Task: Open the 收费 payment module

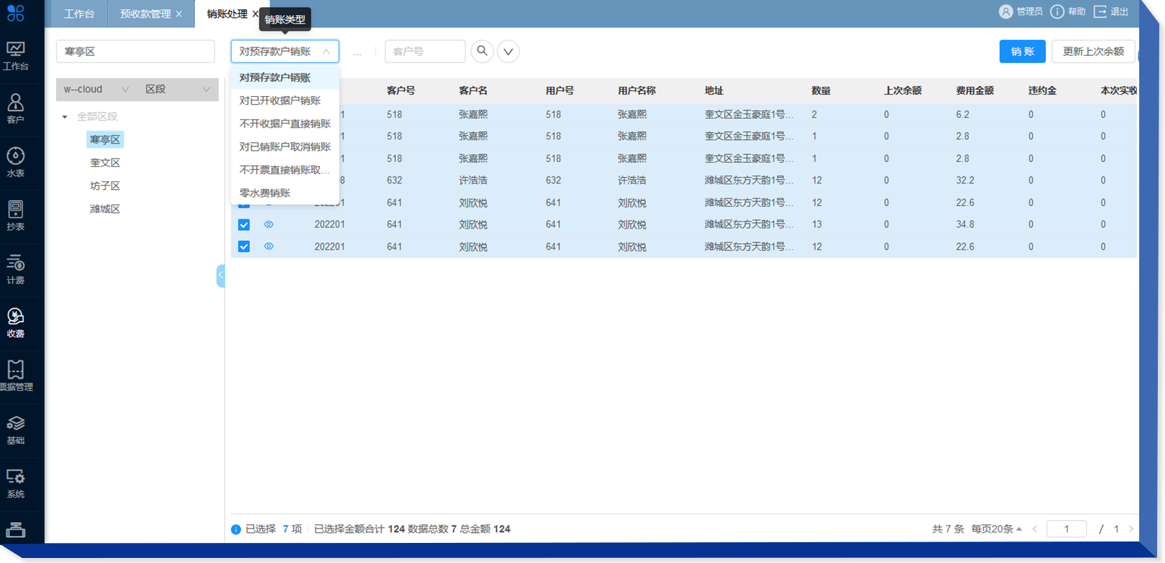Action: 15,323
